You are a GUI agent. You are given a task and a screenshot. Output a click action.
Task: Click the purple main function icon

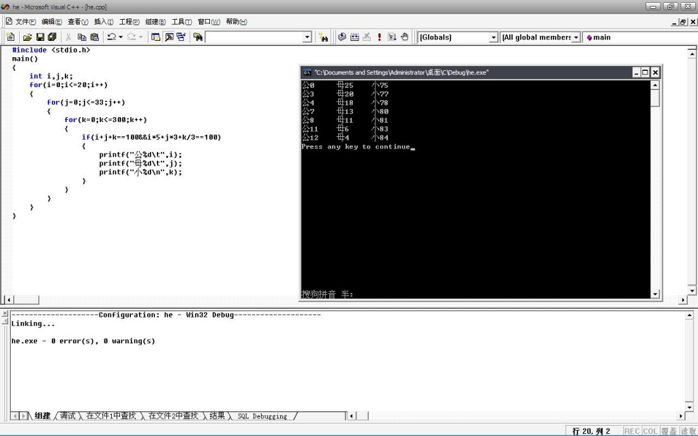pyautogui.click(x=589, y=38)
